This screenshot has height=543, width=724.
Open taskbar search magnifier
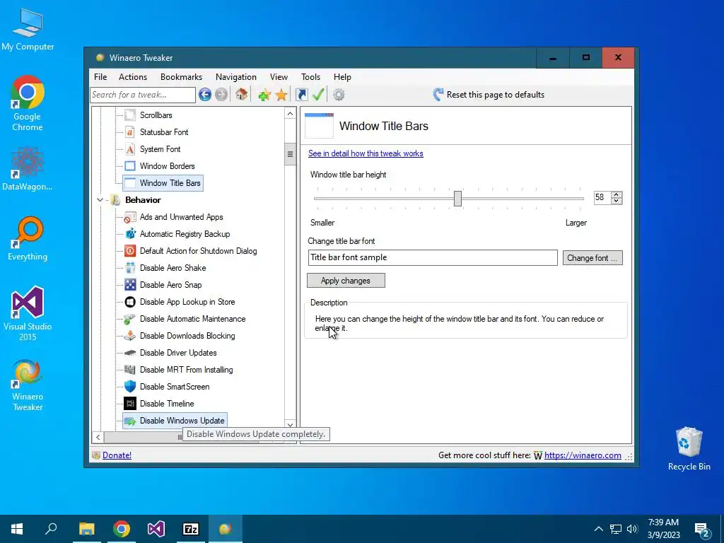coord(51,529)
